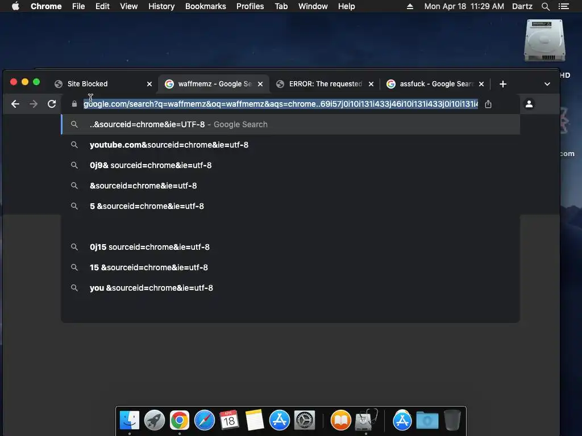Select the '0j9& sourceid=chrome&ie=utf-8' suggestion
582x436 pixels.
(x=290, y=165)
